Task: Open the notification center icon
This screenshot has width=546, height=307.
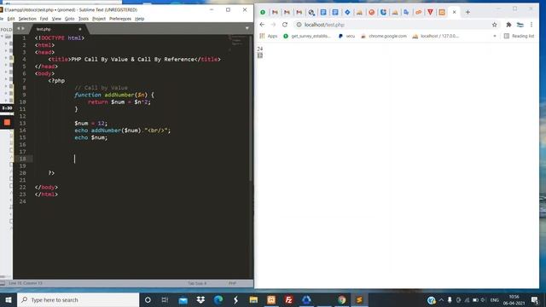Action: (535, 299)
